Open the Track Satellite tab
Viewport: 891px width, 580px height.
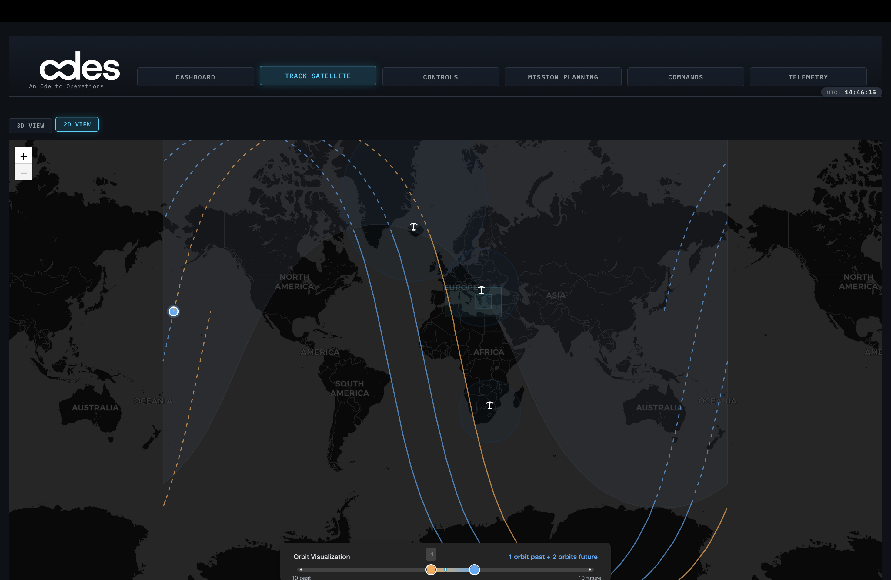[318, 76]
